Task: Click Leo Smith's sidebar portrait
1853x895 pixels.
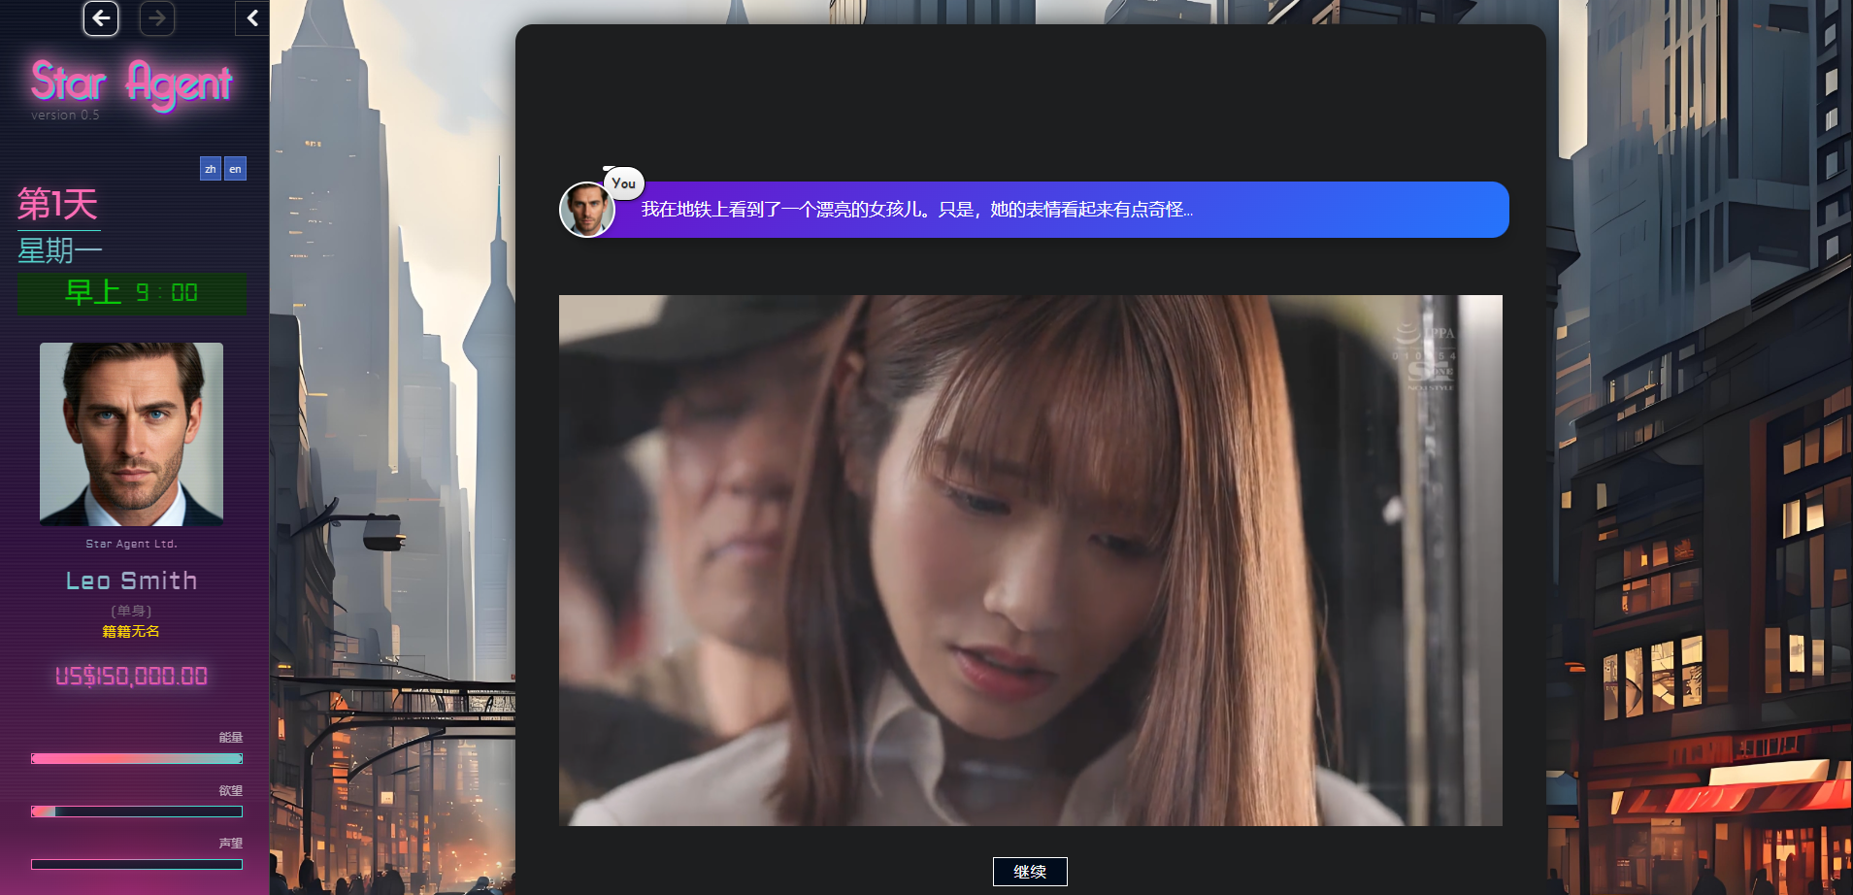Action: click(x=131, y=434)
